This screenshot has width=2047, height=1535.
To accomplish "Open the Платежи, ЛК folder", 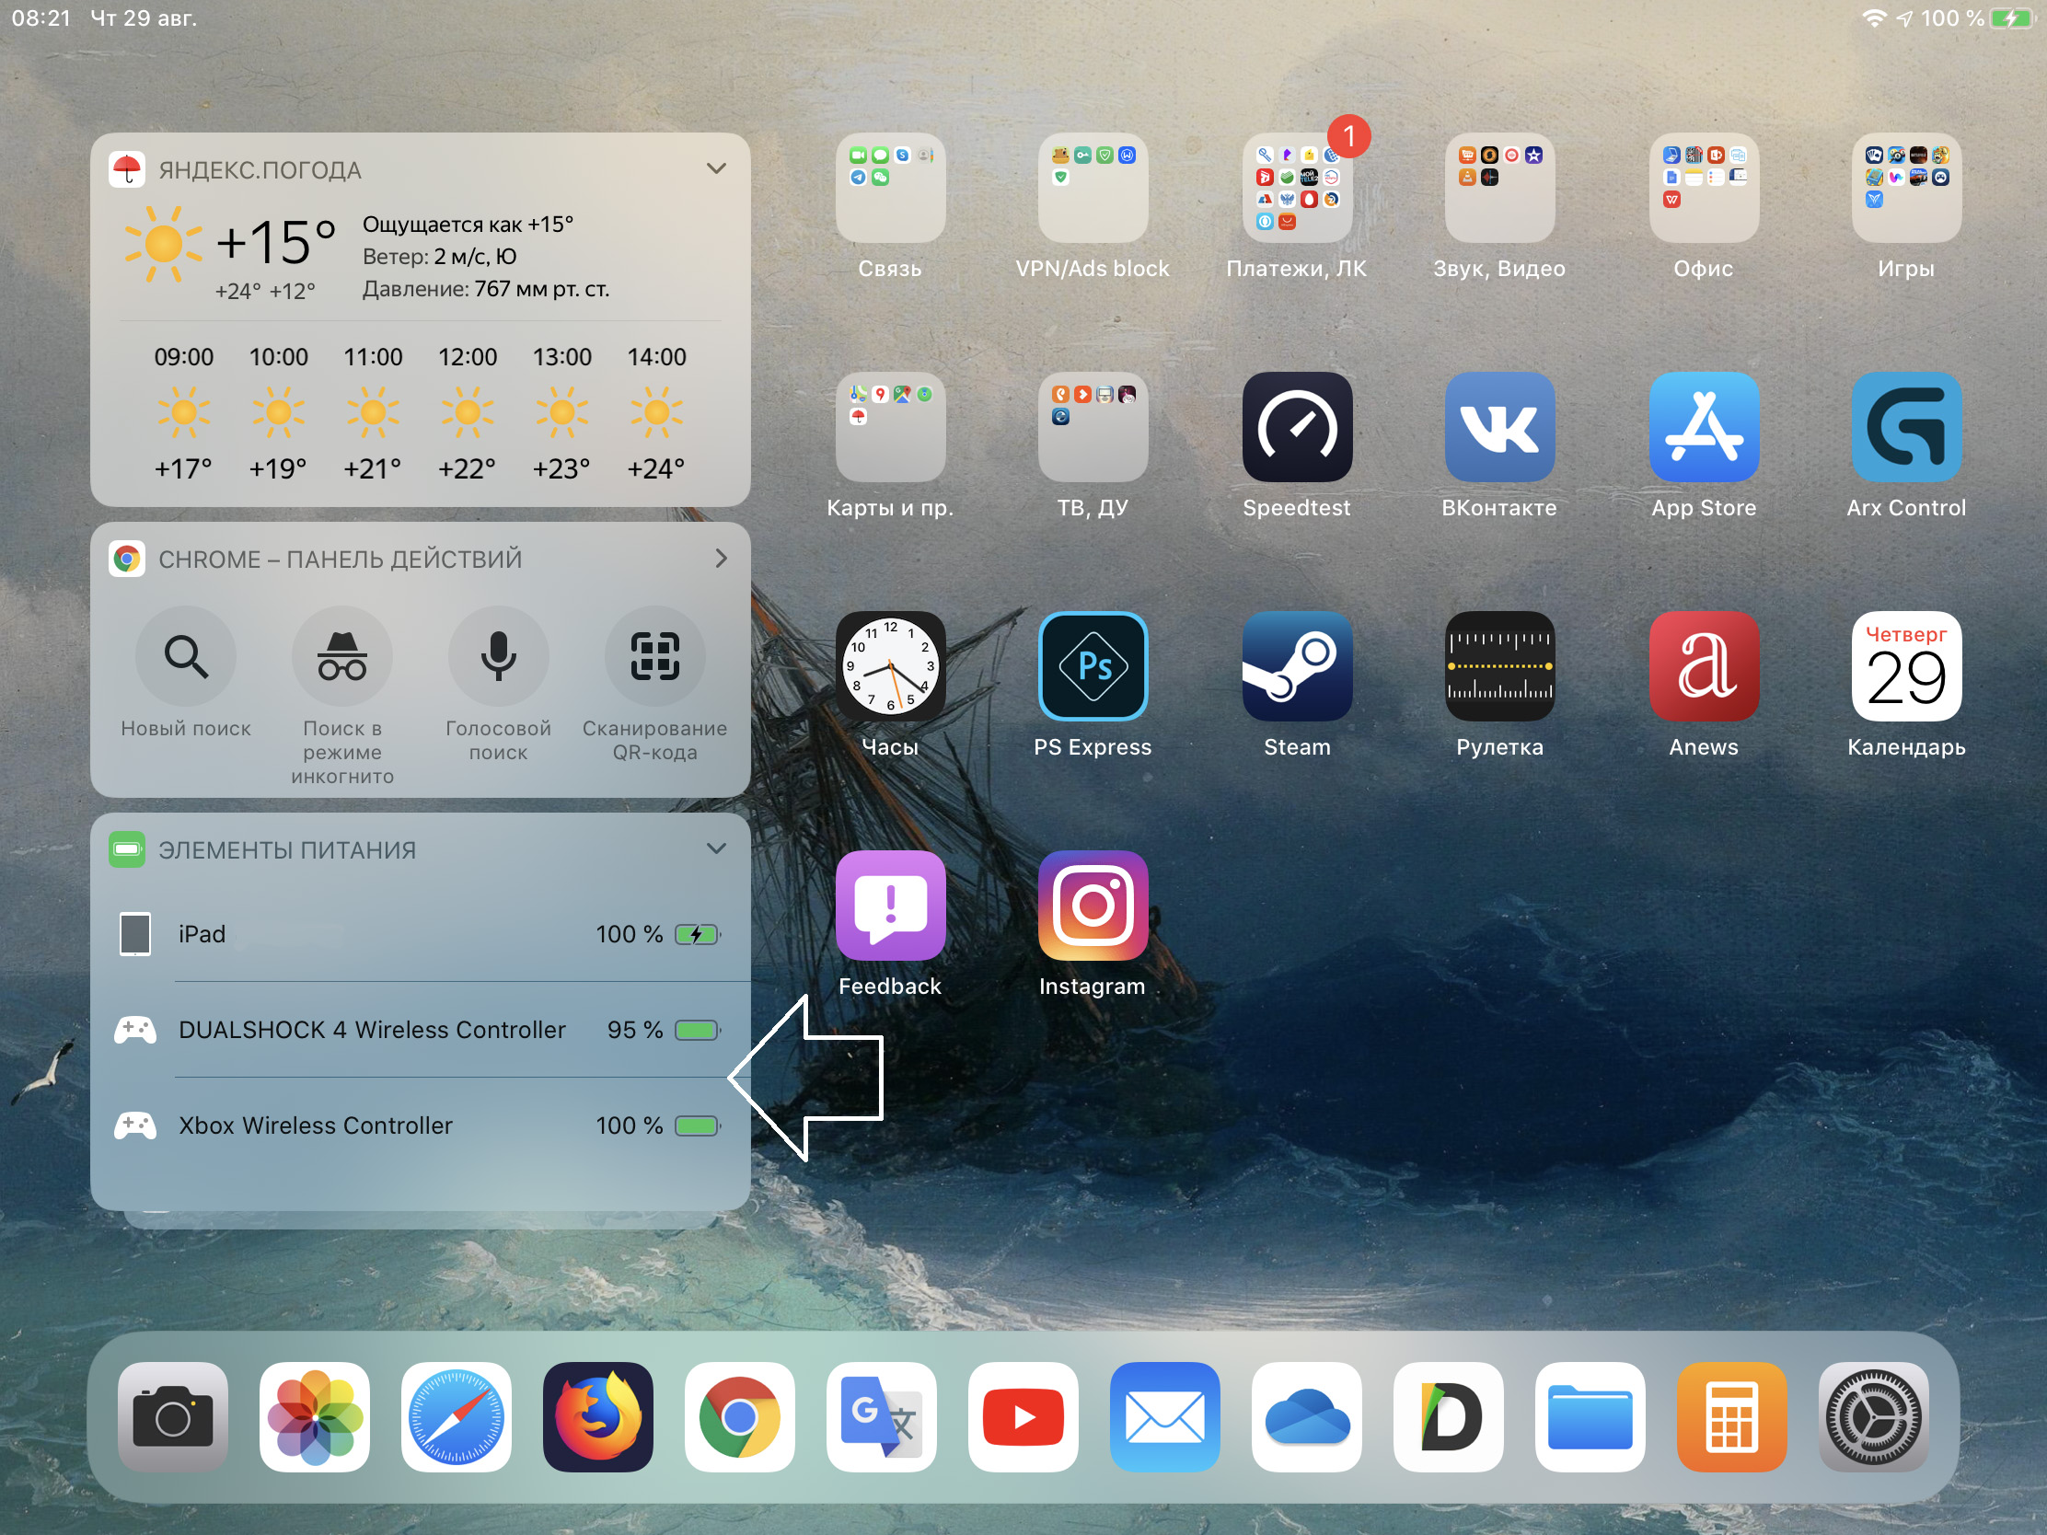I will (1297, 189).
